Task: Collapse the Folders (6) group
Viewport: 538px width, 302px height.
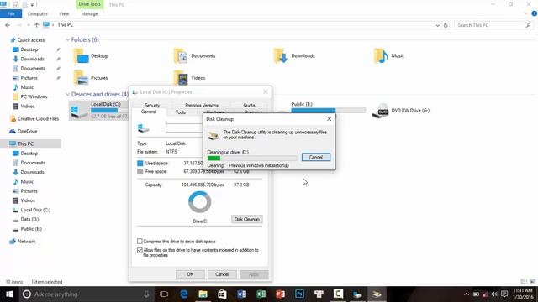Action: point(67,39)
